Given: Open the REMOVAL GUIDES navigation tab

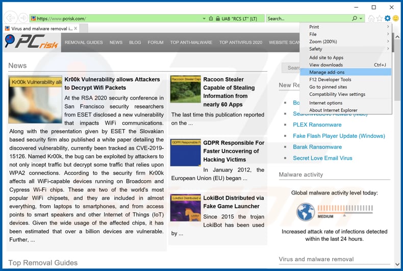Looking at the screenshot, I should click(84, 42).
